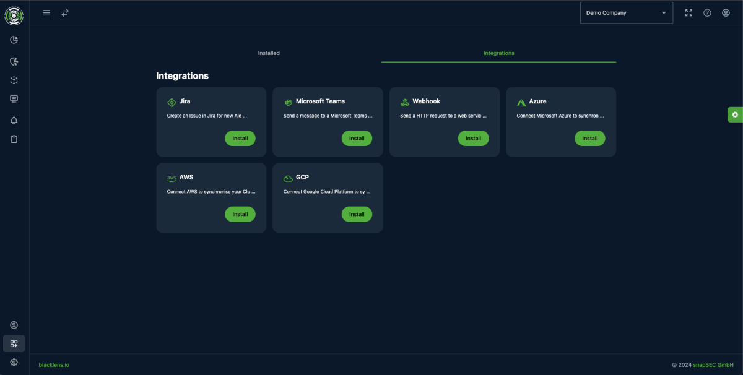This screenshot has height=375, width=743.
Task: Open the Demo Company dropdown
Action: point(626,13)
